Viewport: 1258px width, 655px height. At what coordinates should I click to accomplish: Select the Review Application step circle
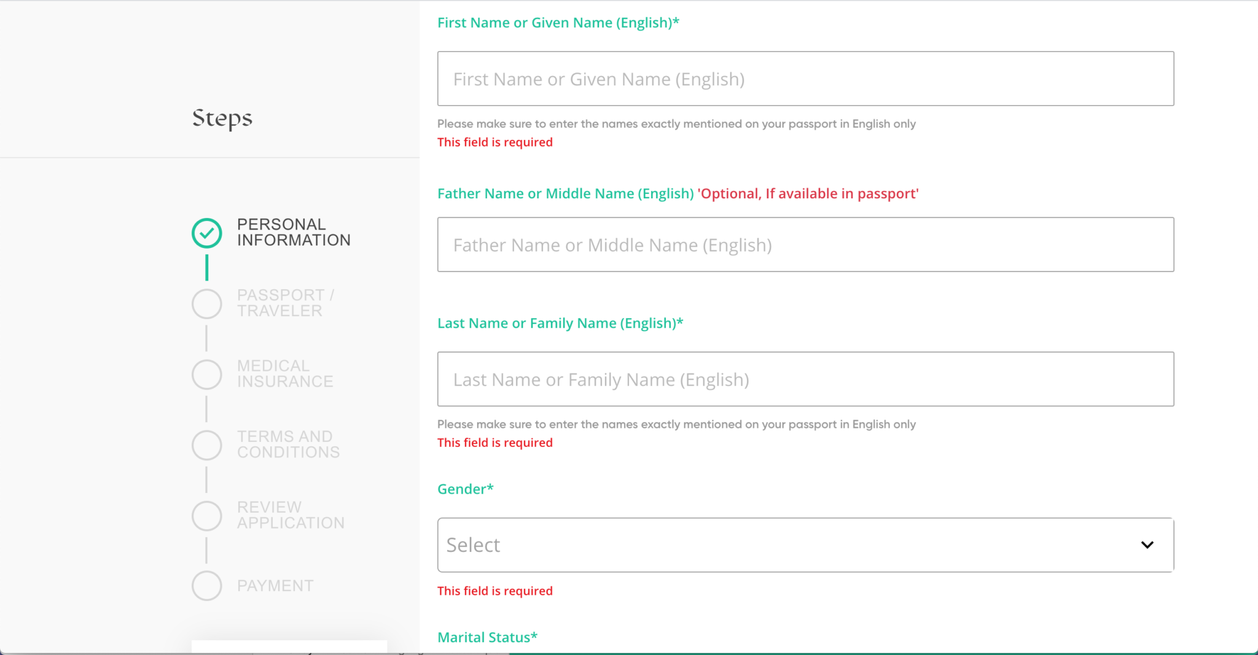tap(207, 516)
